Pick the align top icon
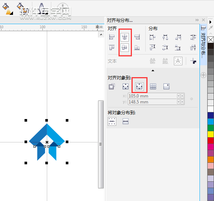The width and height of the screenshot is (214, 201). tap(112, 47)
